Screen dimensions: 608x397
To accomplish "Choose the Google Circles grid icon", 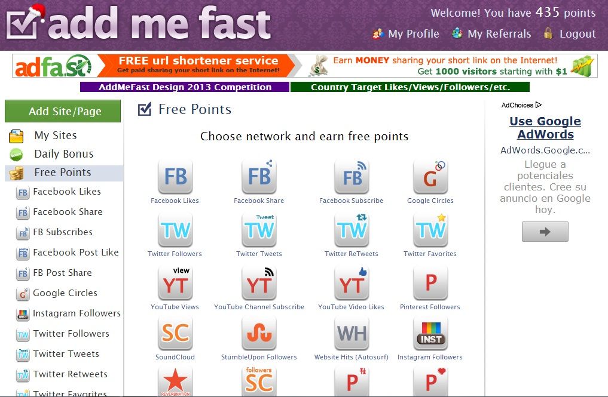I will [430, 177].
